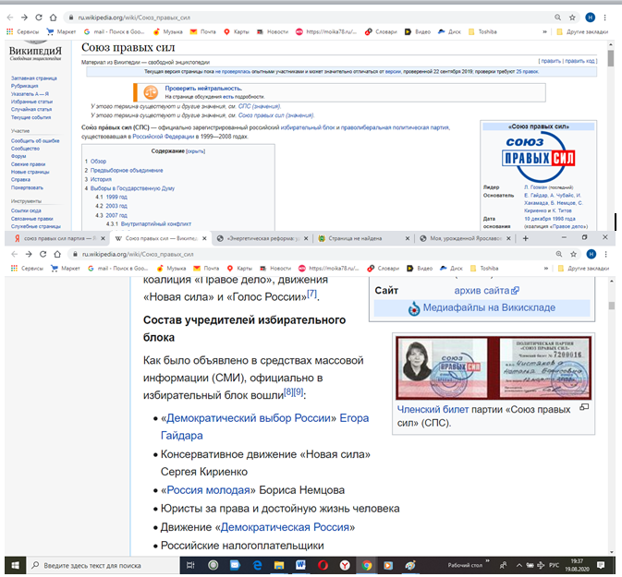This screenshot has width=622, height=577.
Task: Open Chrome three-dot menu in the upper window
Action: pyautogui.click(x=605, y=18)
